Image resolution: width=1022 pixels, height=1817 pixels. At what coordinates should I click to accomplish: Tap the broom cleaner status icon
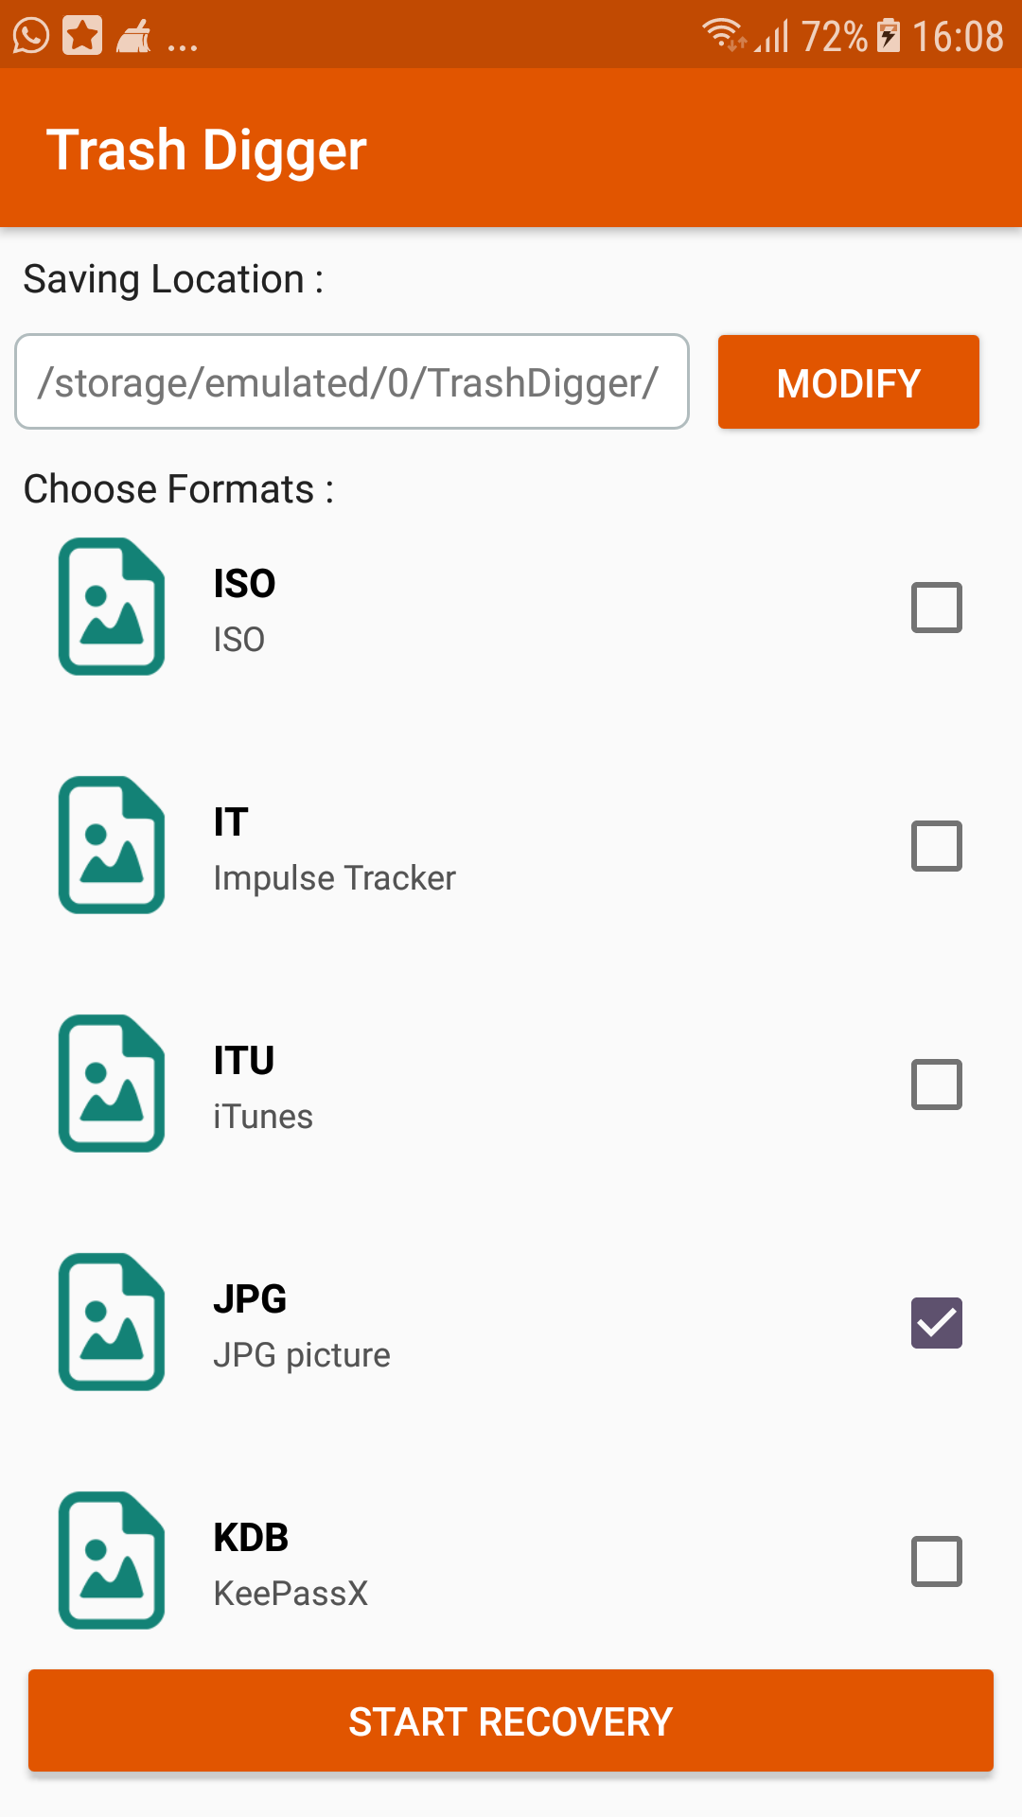click(133, 36)
